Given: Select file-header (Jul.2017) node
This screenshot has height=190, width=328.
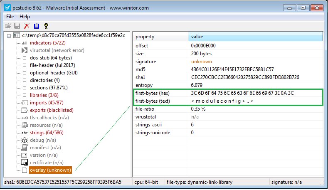Looking at the screenshot, I should click(52, 65).
